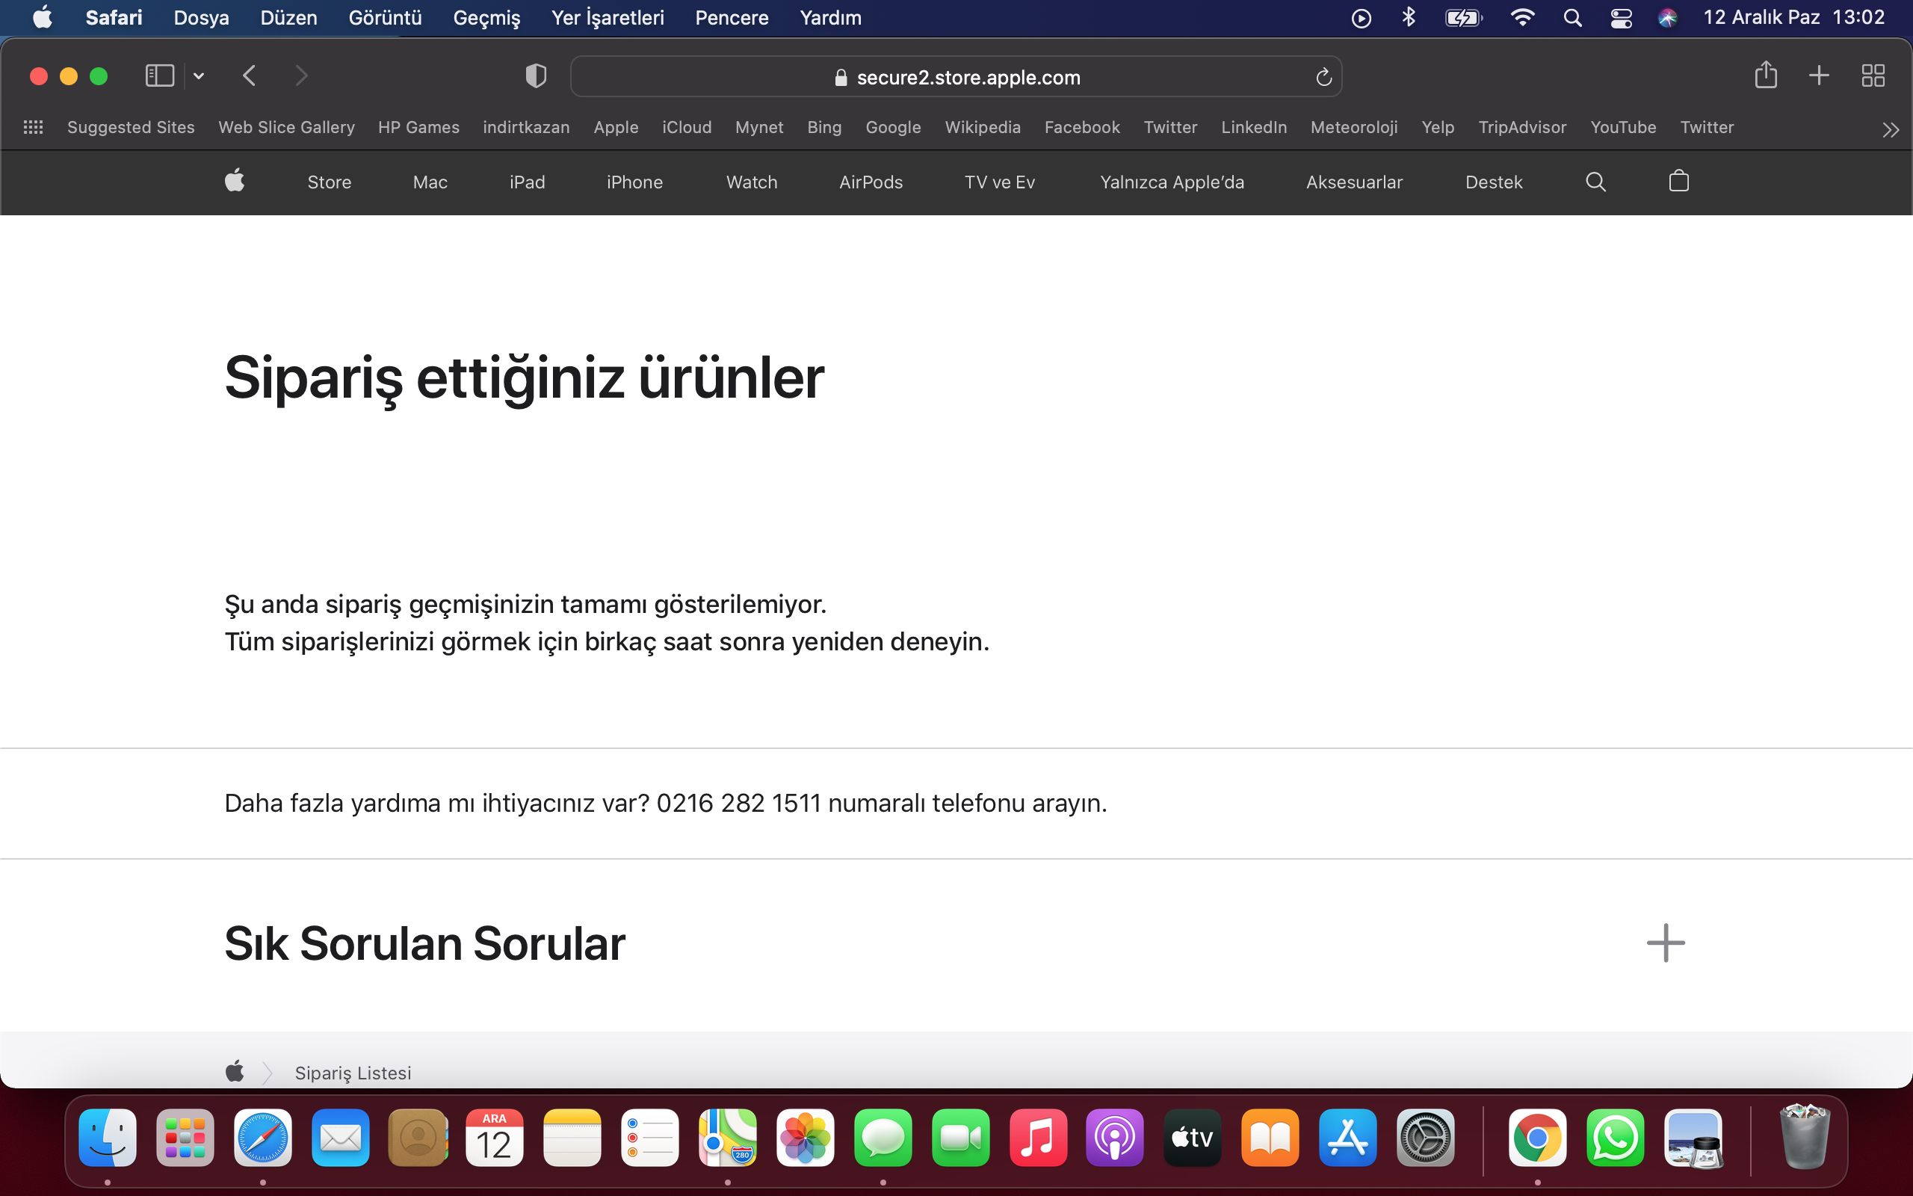Open the Safari menu
The height and width of the screenshot is (1196, 1913).
pyautogui.click(x=114, y=17)
